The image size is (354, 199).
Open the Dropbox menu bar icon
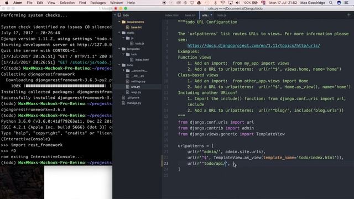192,3
